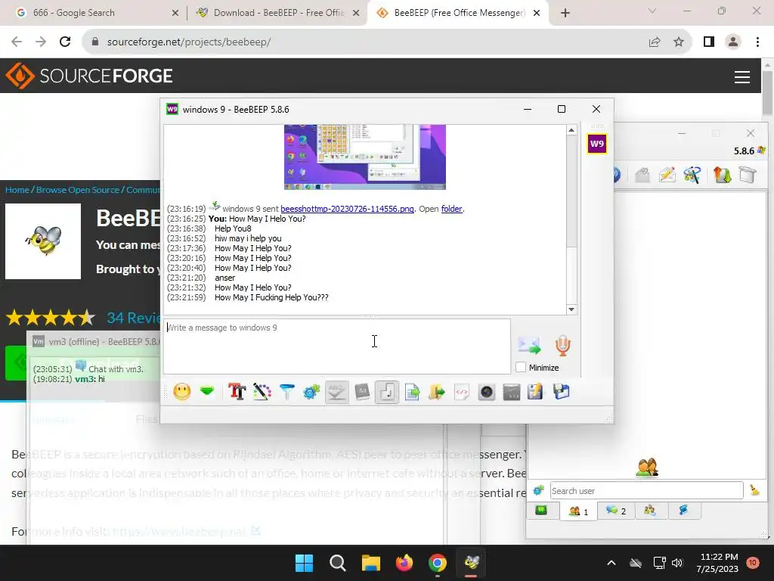Click the grayed envelope icon in main window

click(642, 175)
